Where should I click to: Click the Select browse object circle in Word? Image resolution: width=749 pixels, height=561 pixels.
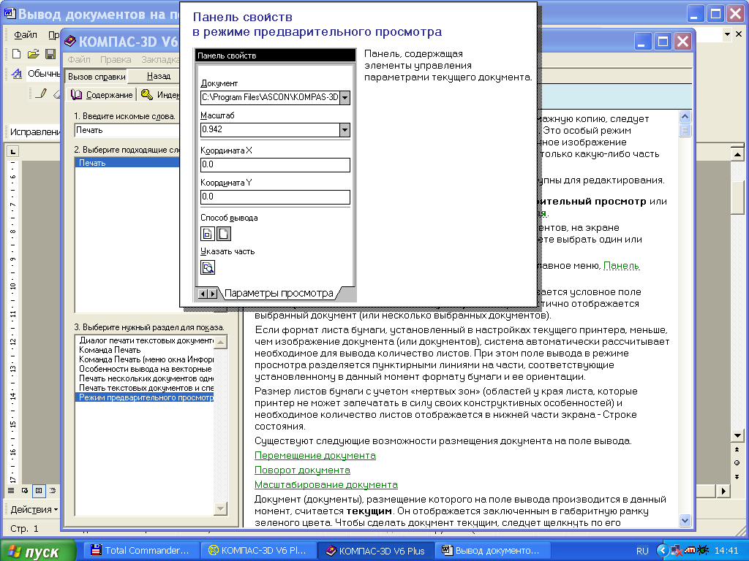(x=737, y=462)
